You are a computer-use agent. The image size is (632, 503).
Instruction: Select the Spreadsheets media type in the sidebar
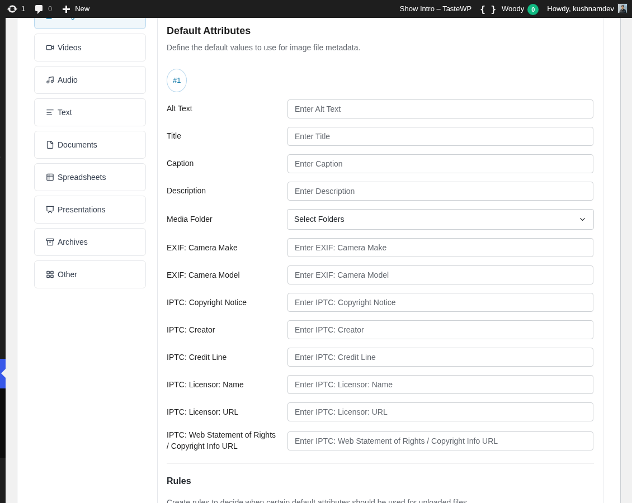coord(90,177)
